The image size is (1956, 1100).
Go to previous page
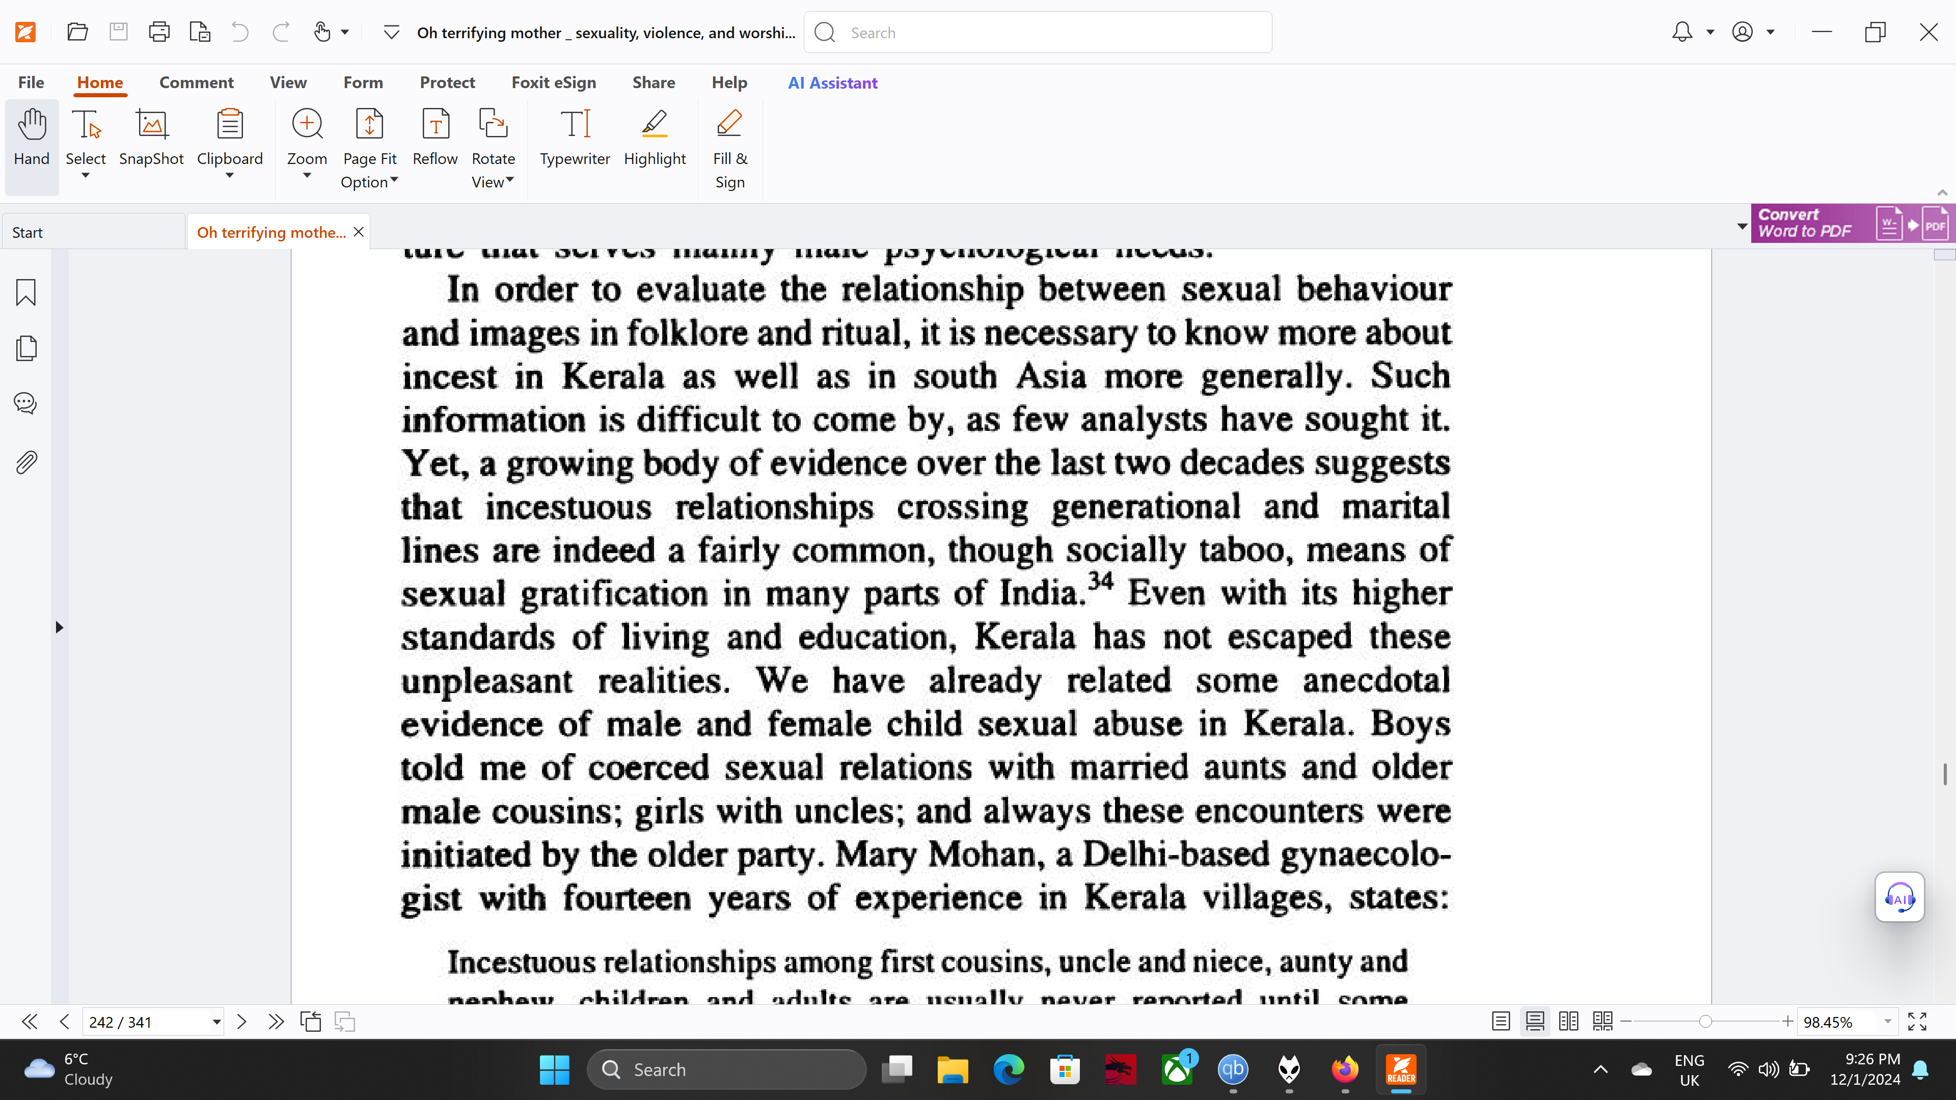pyautogui.click(x=65, y=1022)
